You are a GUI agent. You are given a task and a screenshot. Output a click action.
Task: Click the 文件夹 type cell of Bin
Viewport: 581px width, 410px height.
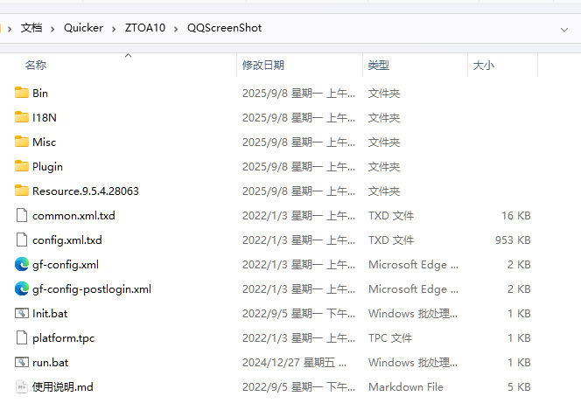click(384, 94)
